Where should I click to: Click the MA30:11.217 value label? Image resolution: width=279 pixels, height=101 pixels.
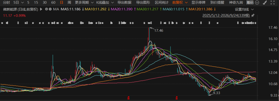148,9
